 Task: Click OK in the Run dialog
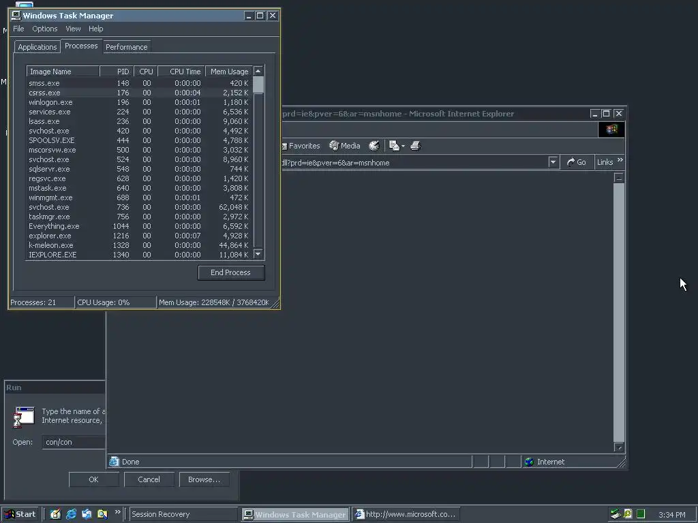[x=93, y=479]
